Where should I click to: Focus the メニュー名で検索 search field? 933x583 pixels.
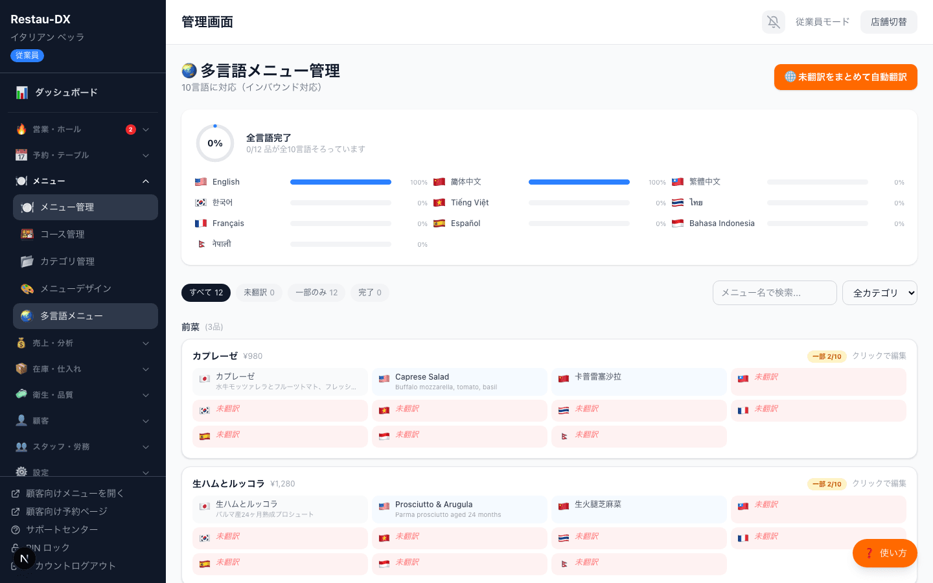775,293
